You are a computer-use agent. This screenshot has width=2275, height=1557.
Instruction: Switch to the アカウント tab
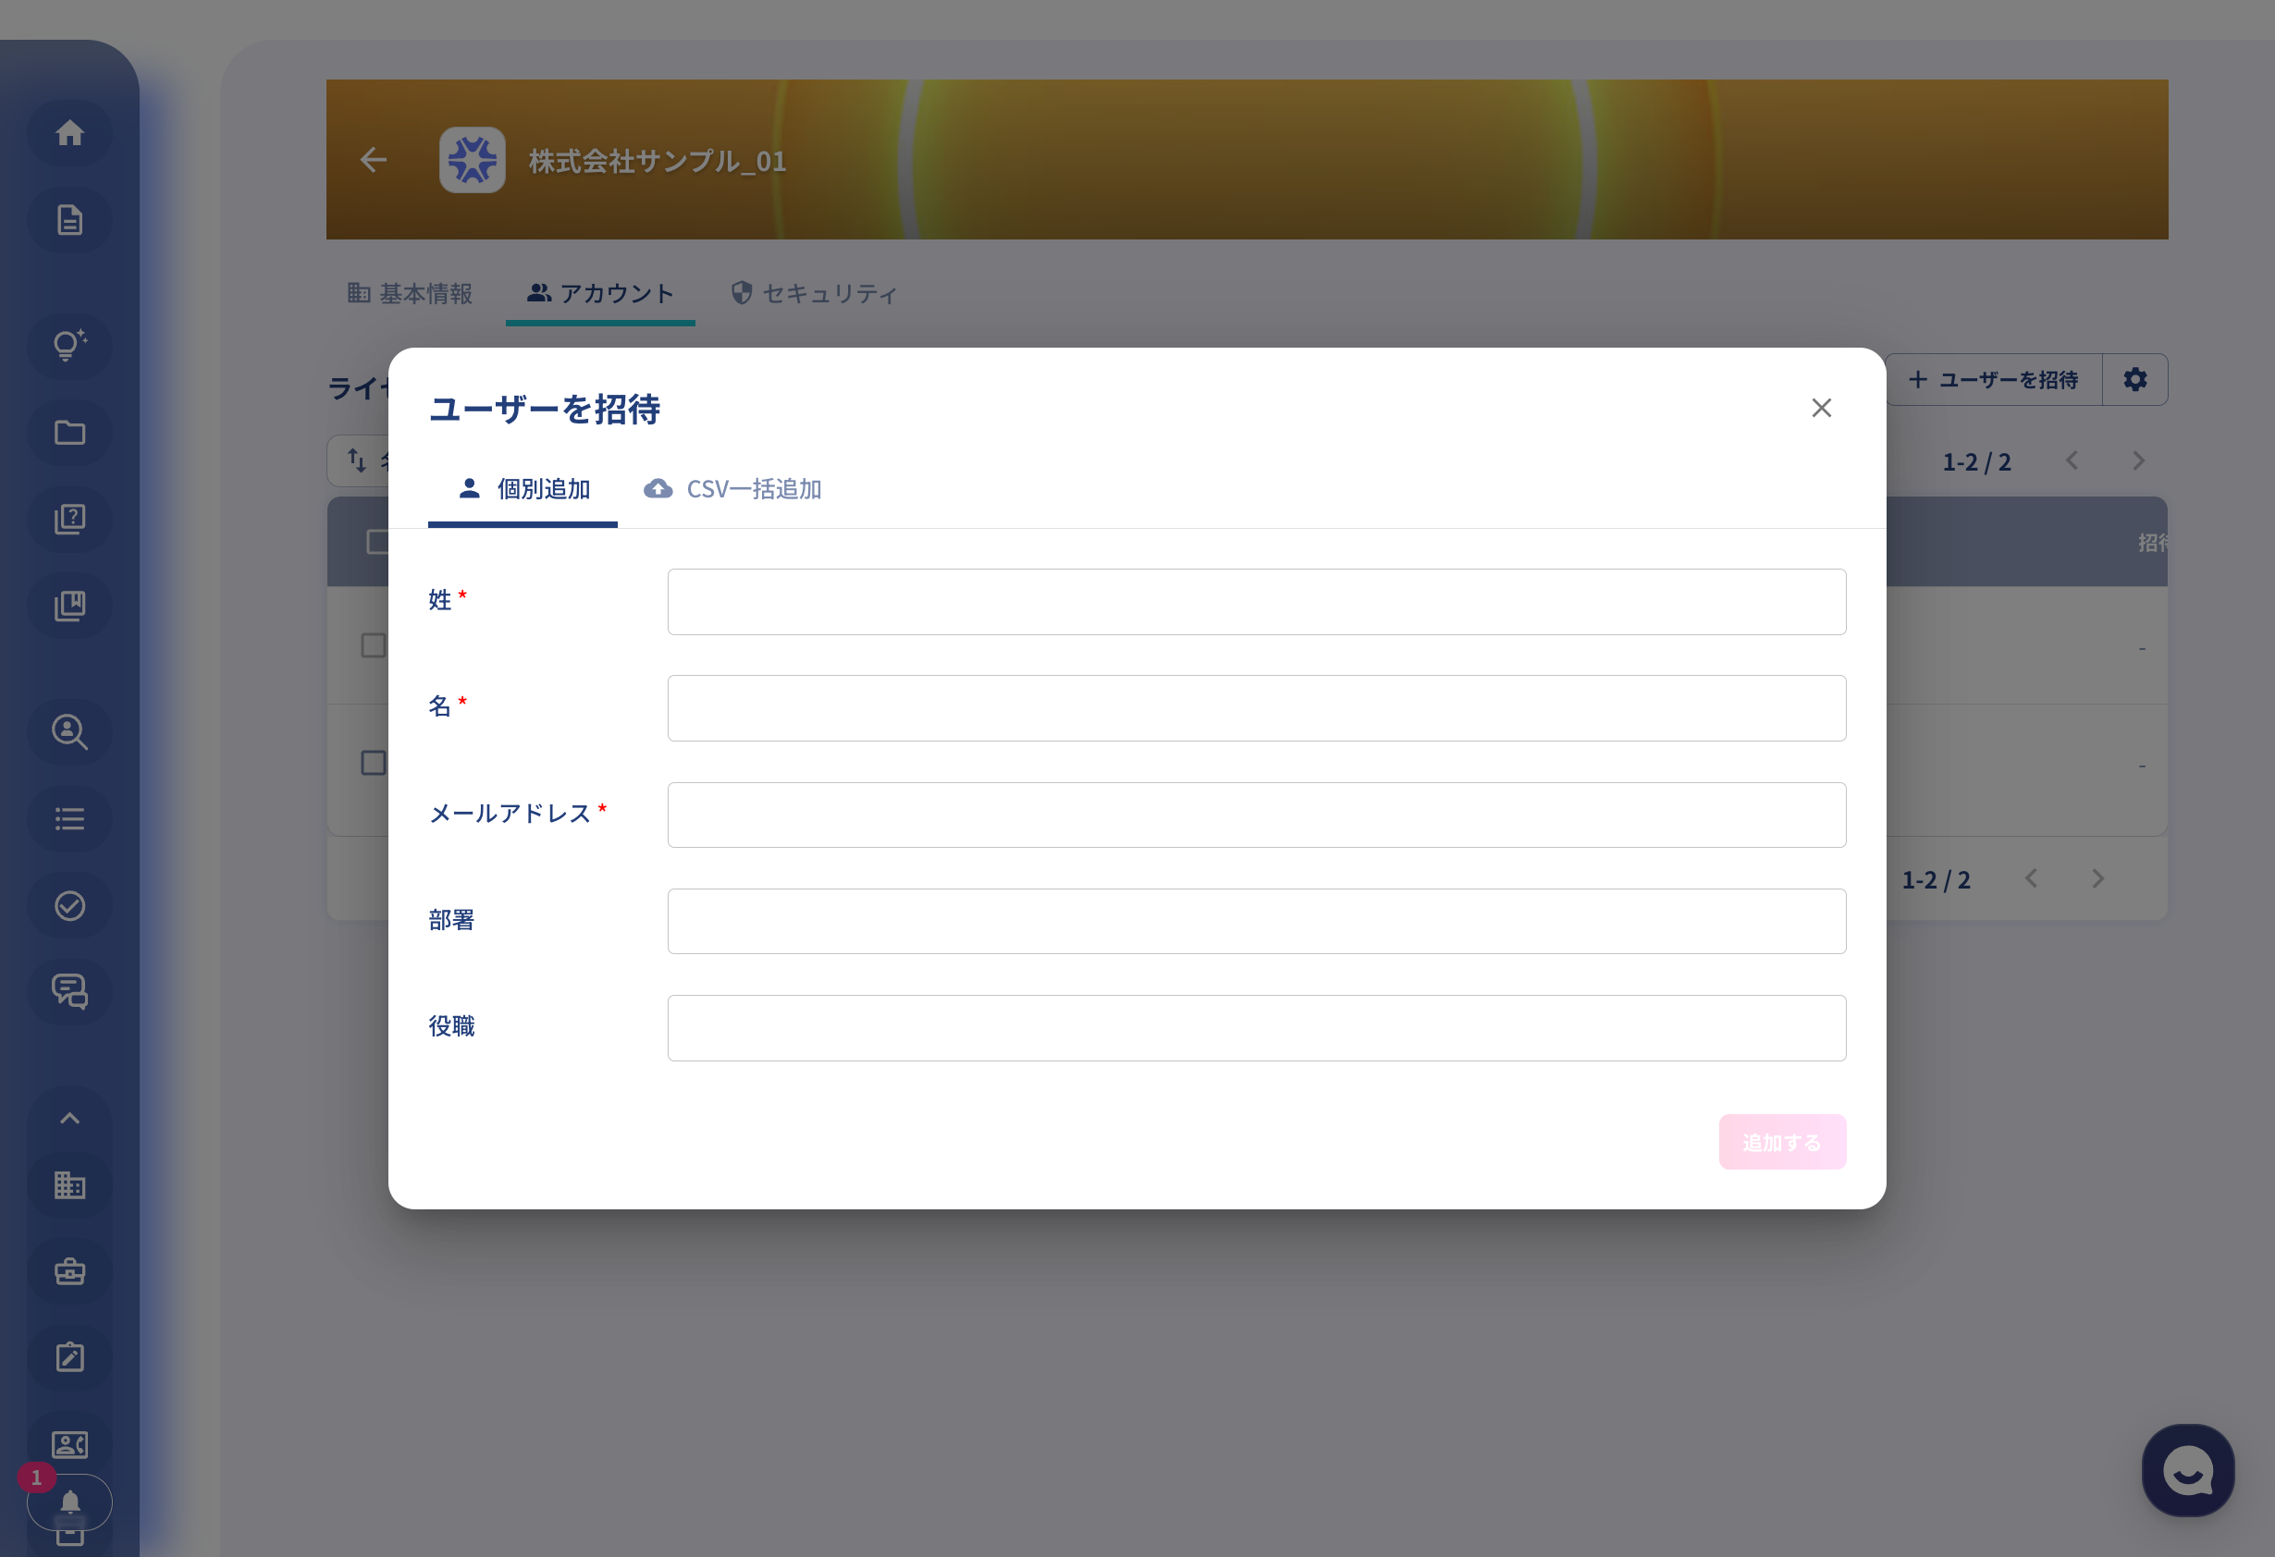pos(600,294)
